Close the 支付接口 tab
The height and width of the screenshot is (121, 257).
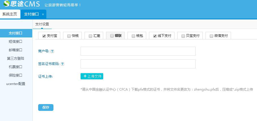tap(43, 14)
